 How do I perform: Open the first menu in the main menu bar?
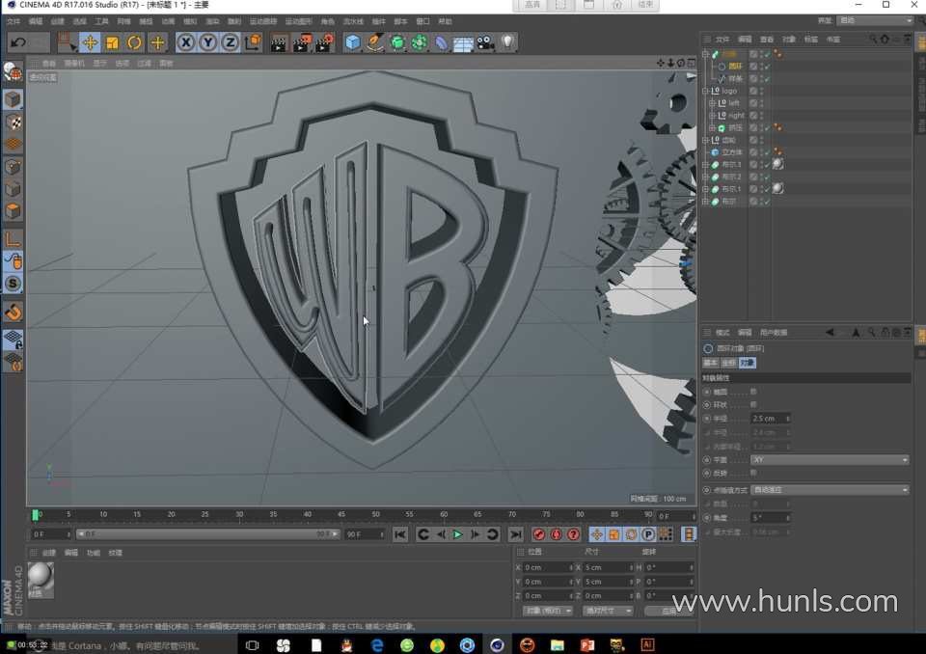(13, 21)
